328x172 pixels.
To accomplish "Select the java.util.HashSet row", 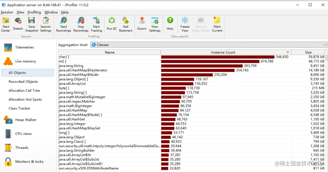I will pos(192,119).
